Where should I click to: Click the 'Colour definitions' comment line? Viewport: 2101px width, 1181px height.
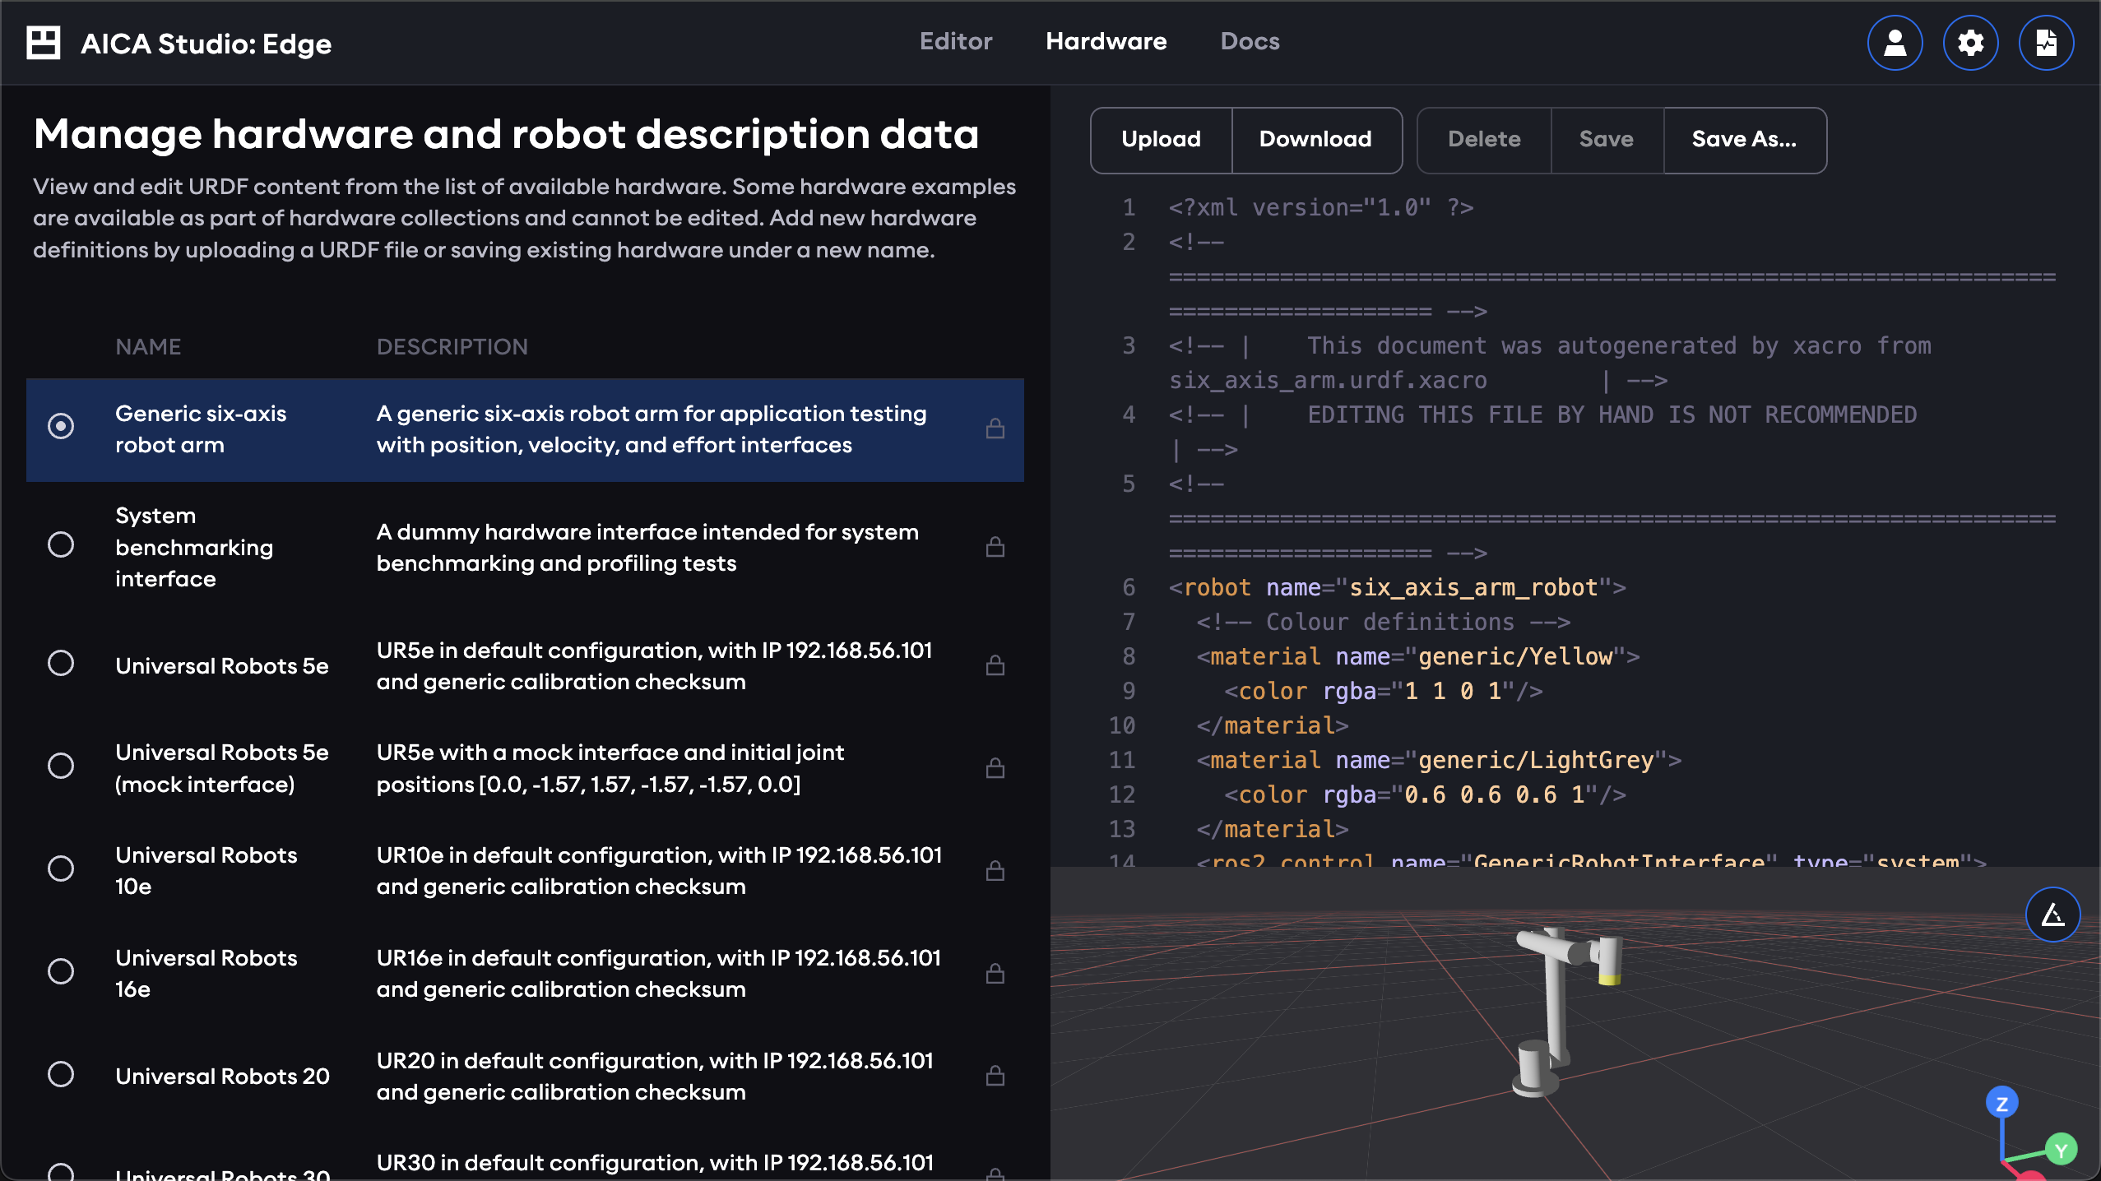[1384, 622]
